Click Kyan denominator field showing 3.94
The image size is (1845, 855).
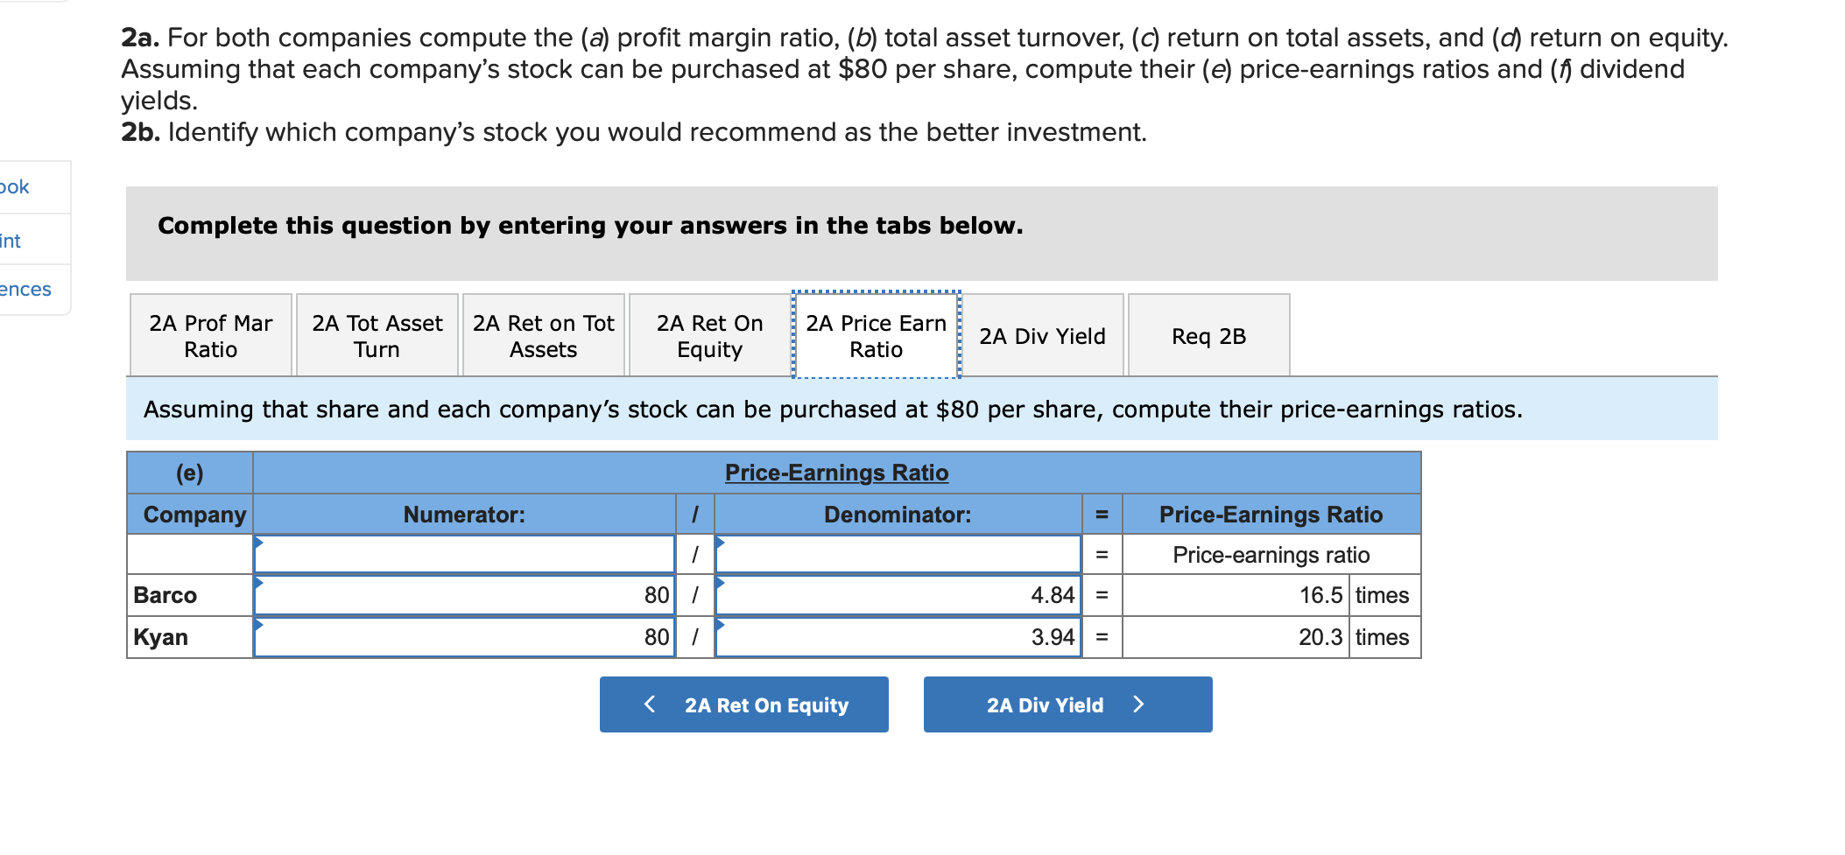click(898, 637)
